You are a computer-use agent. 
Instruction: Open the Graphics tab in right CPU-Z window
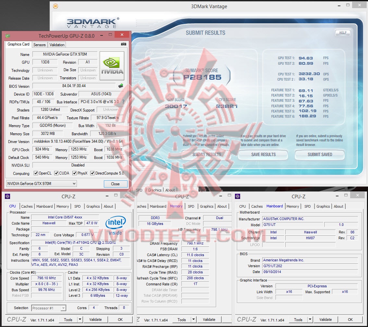tap(323, 206)
